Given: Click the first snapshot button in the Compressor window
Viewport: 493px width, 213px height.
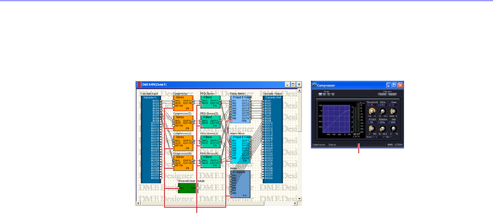Looking at the screenshot, I should click(x=320, y=94).
